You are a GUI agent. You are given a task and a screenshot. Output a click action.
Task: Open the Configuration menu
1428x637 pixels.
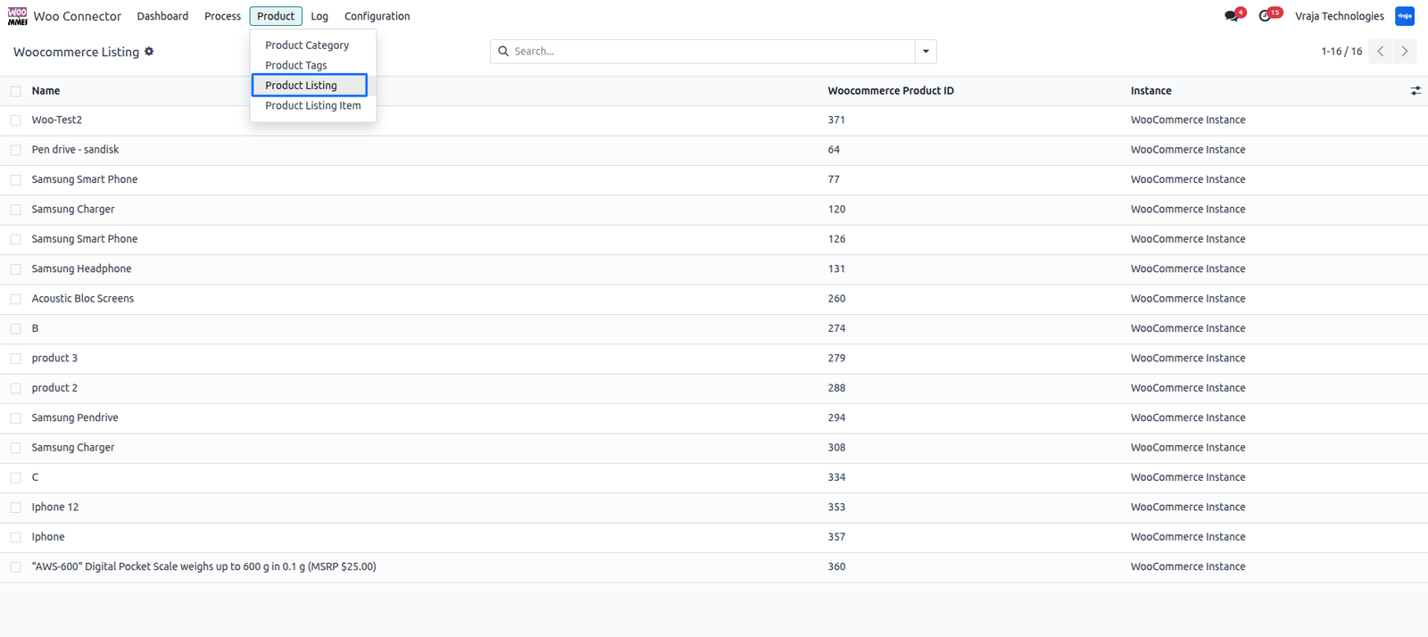(x=377, y=16)
